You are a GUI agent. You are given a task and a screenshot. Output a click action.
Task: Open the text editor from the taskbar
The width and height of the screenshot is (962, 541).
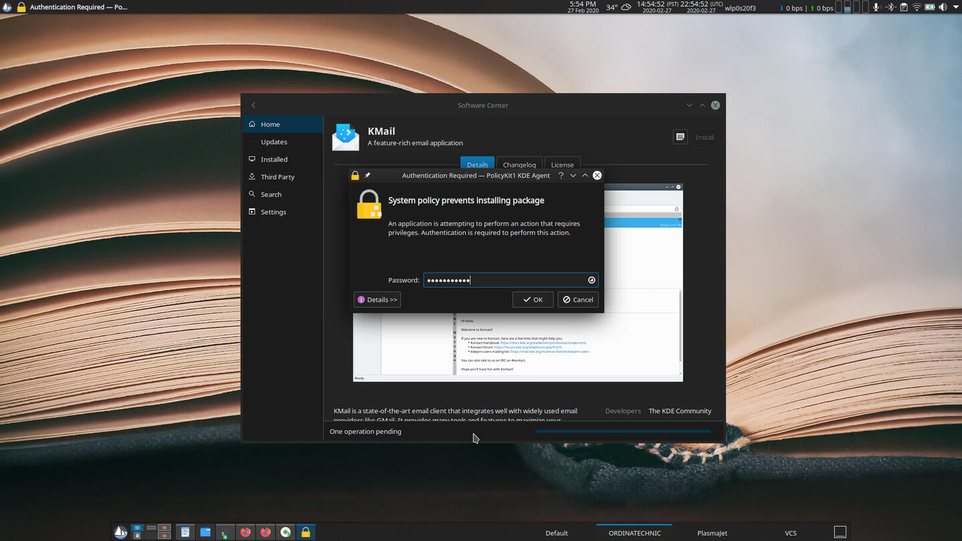185,532
